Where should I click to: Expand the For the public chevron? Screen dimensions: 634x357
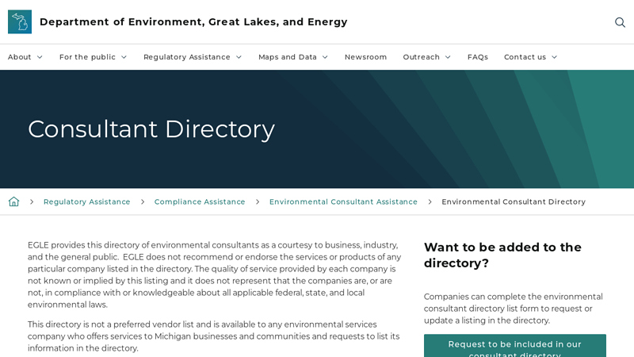pos(124,57)
